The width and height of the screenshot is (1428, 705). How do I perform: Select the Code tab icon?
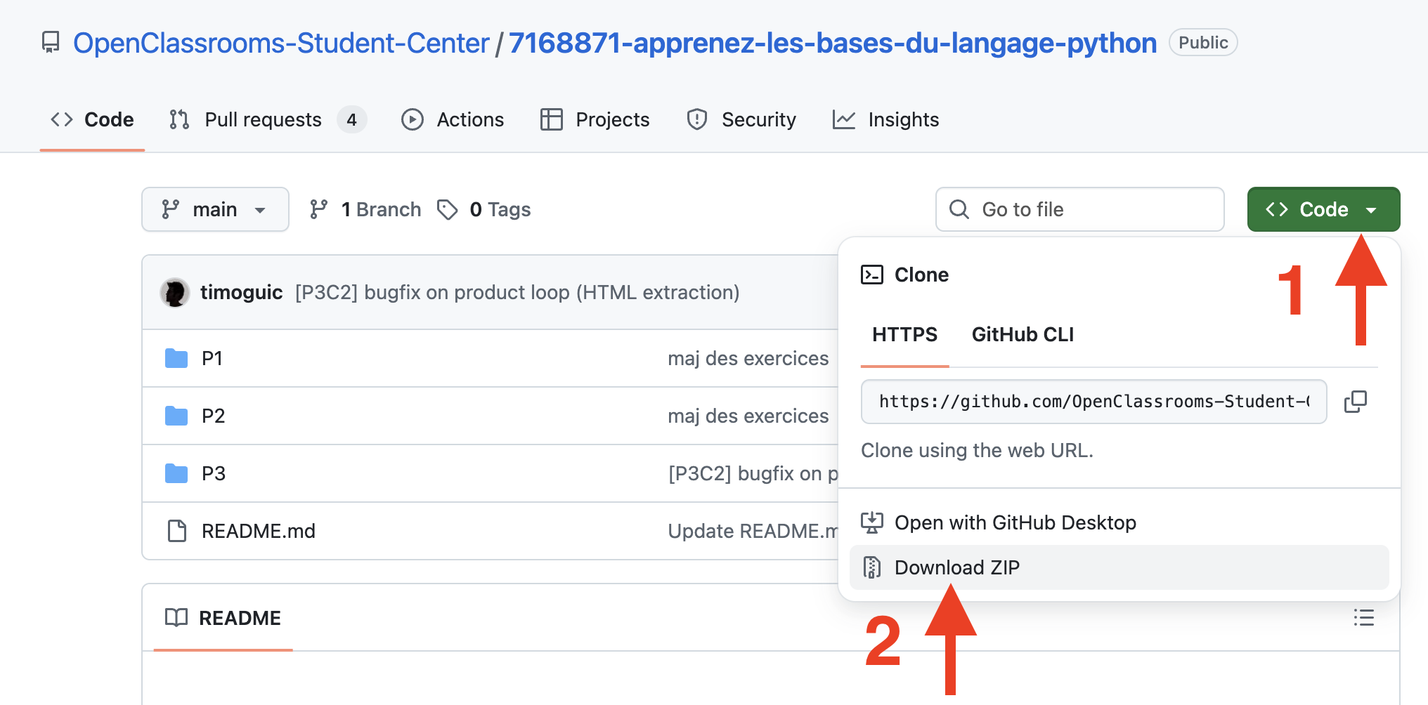(61, 119)
